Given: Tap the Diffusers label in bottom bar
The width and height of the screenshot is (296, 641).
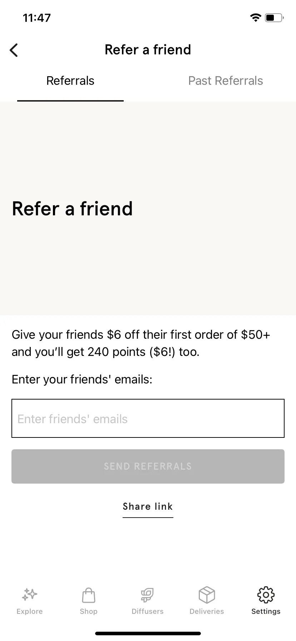Looking at the screenshot, I should pyautogui.click(x=147, y=611).
